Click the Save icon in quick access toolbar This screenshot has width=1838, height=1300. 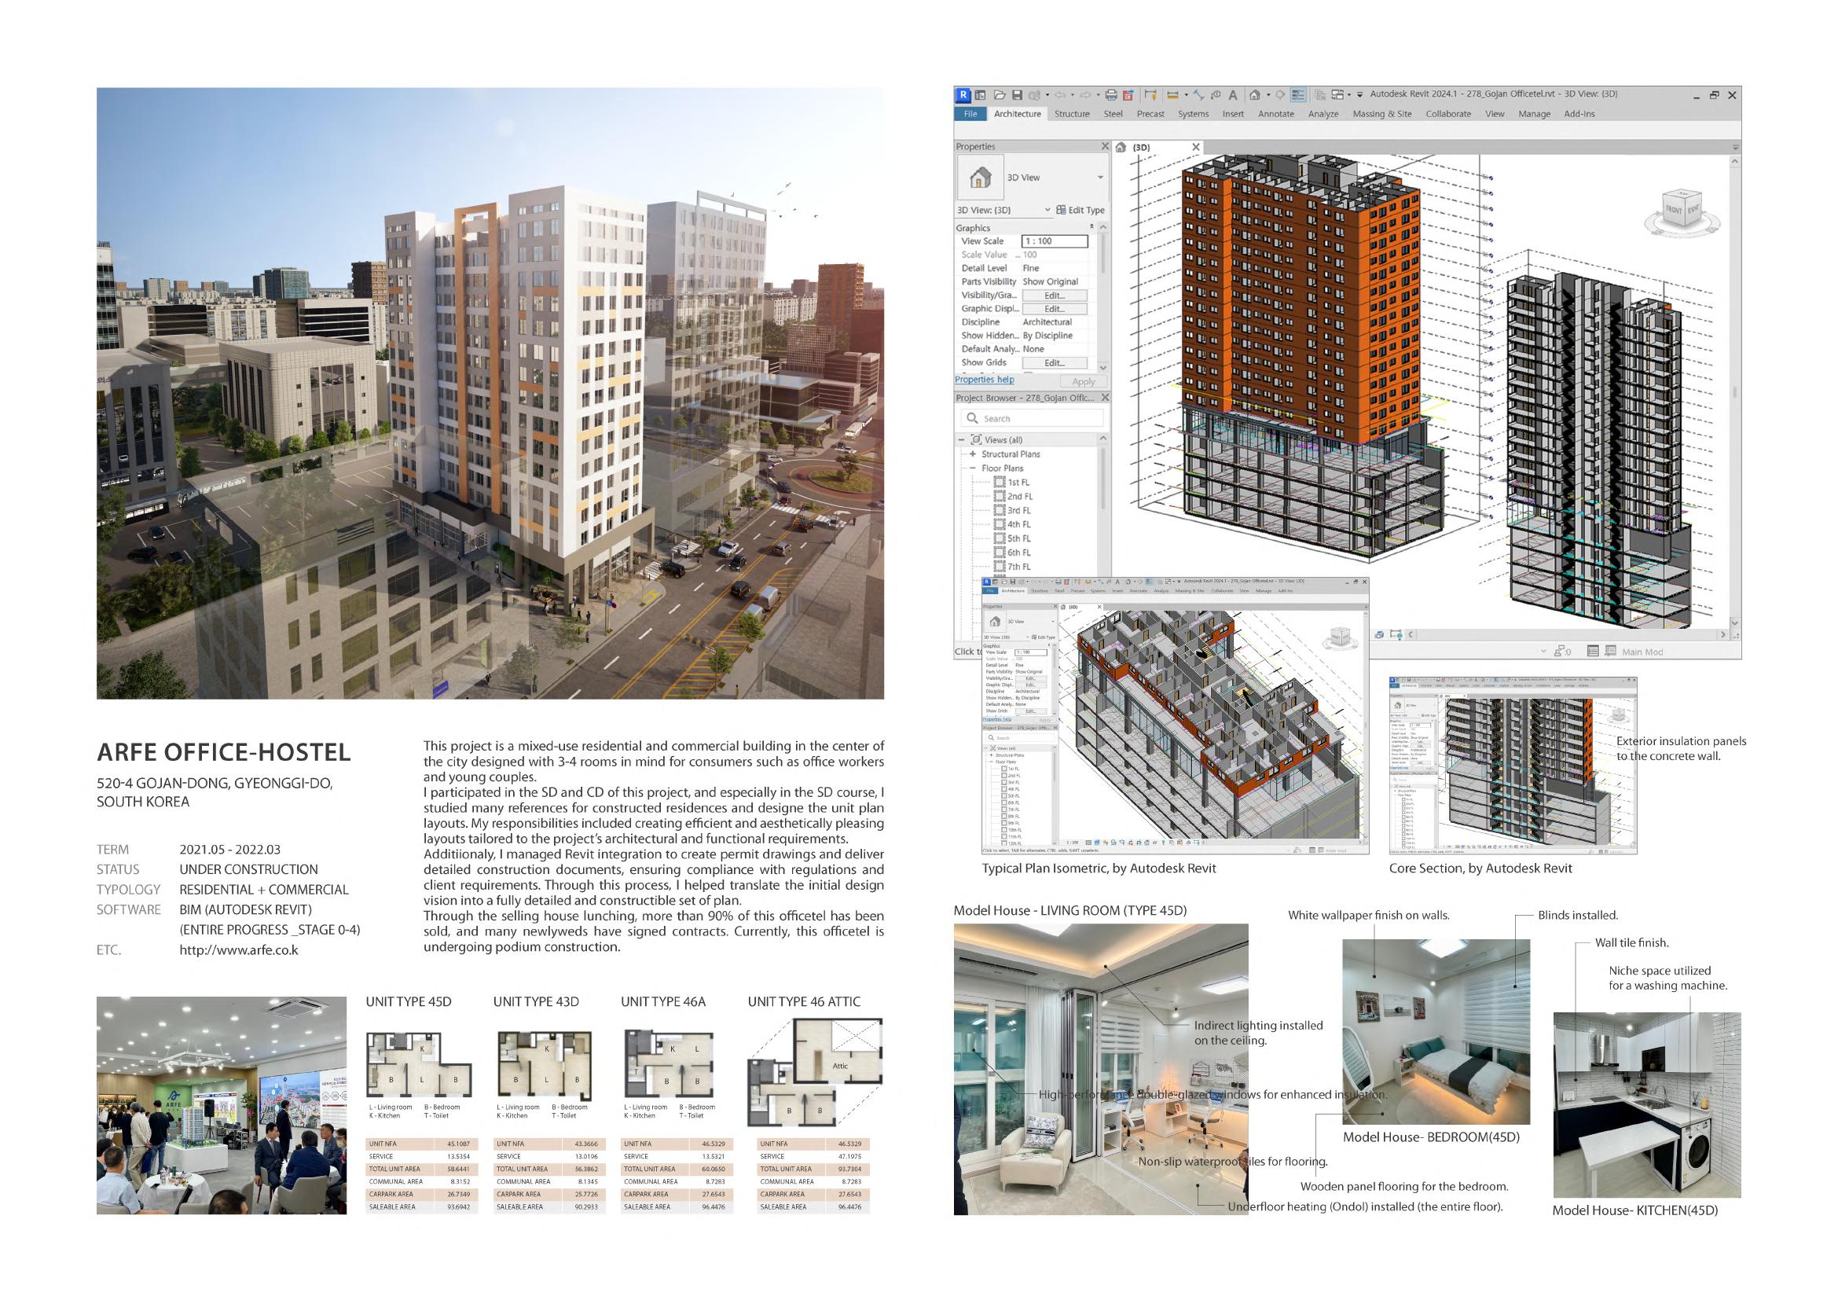1017,94
